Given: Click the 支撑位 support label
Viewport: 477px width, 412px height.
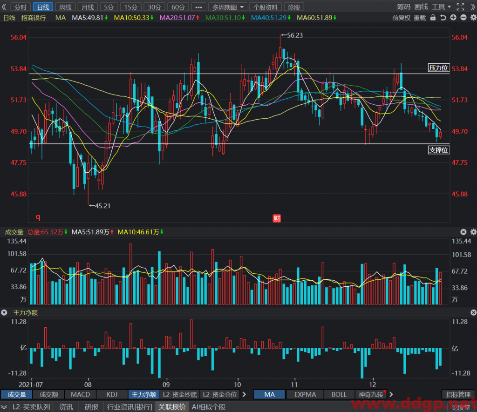Looking at the screenshot, I should [x=438, y=150].
